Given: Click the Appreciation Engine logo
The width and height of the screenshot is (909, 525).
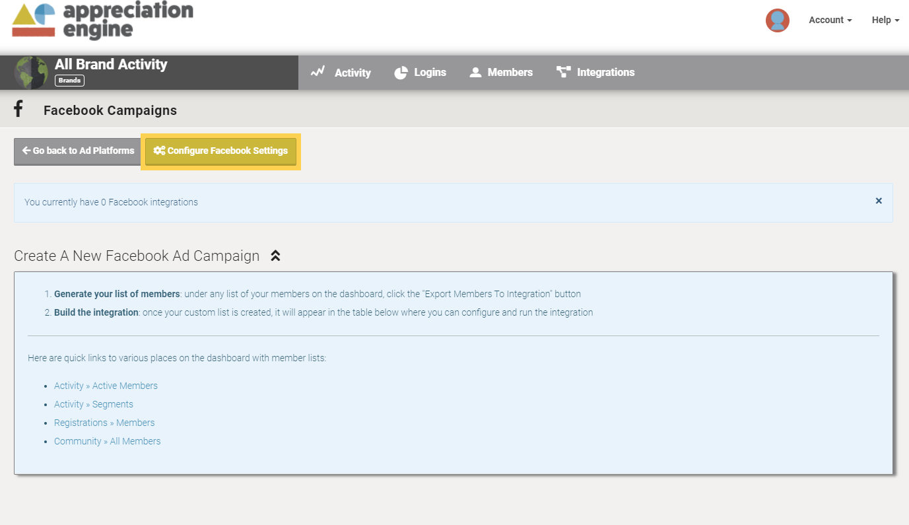Looking at the screenshot, I should [103, 20].
